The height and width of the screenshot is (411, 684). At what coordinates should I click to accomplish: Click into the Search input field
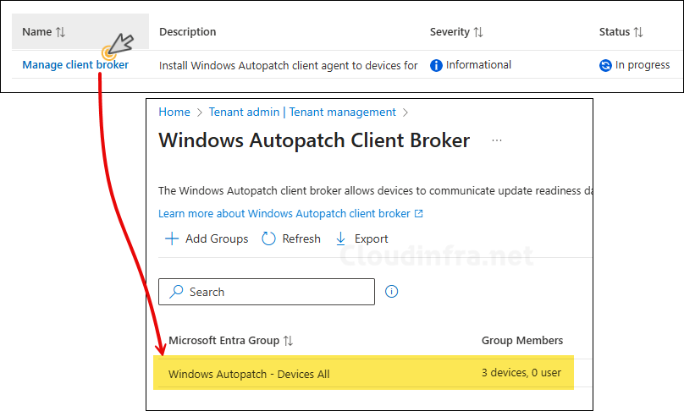[x=275, y=292]
